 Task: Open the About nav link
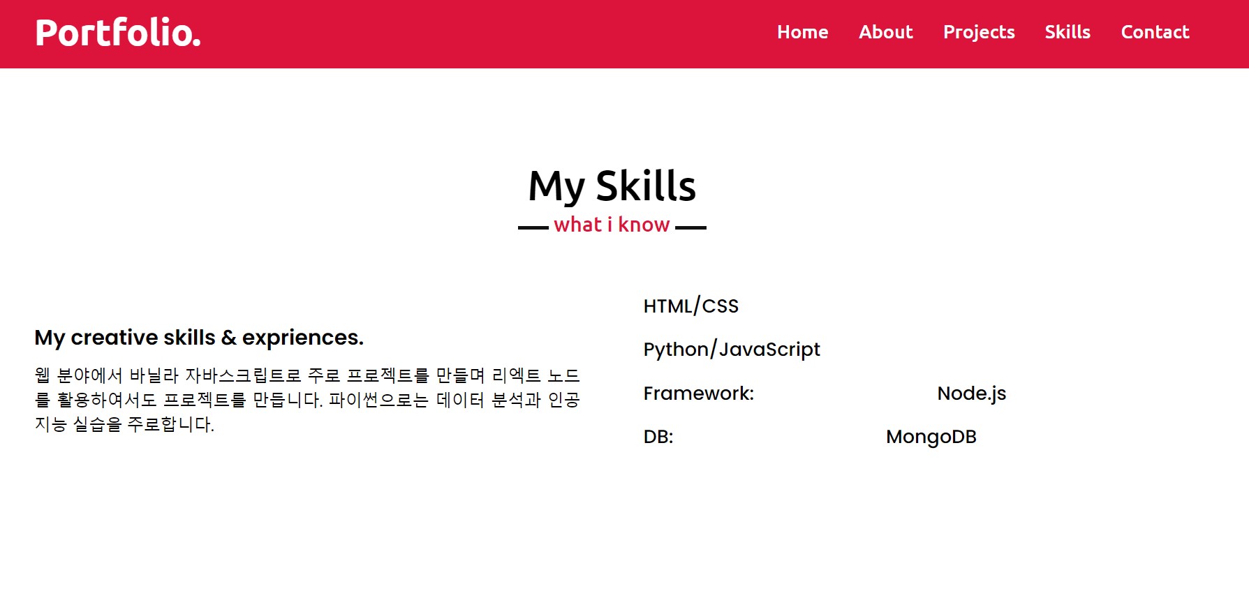(x=885, y=32)
